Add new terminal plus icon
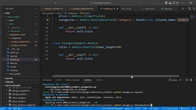Screen dimensions: 196x110 tap(180, 80)
